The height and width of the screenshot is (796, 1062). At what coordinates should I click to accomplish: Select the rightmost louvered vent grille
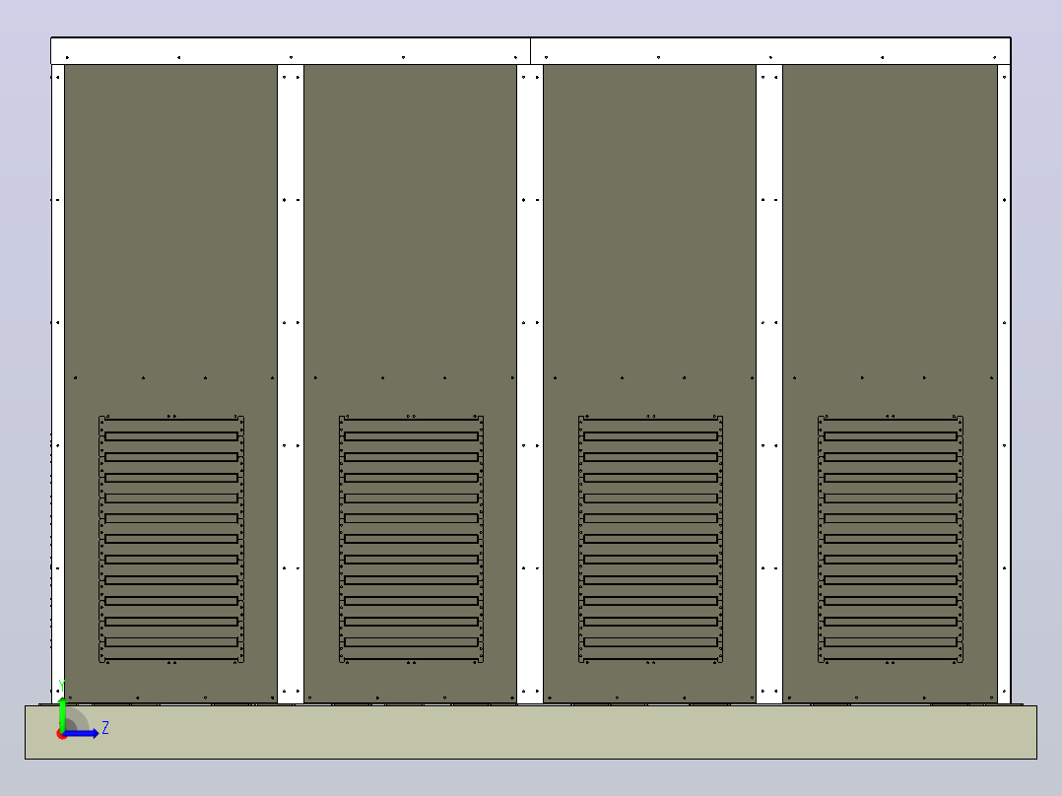pos(891,539)
